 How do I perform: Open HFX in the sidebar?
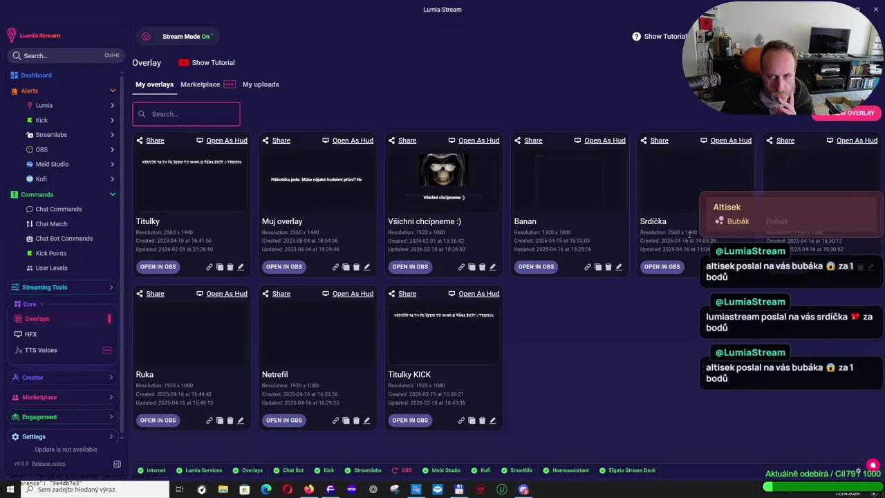(x=30, y=335)
